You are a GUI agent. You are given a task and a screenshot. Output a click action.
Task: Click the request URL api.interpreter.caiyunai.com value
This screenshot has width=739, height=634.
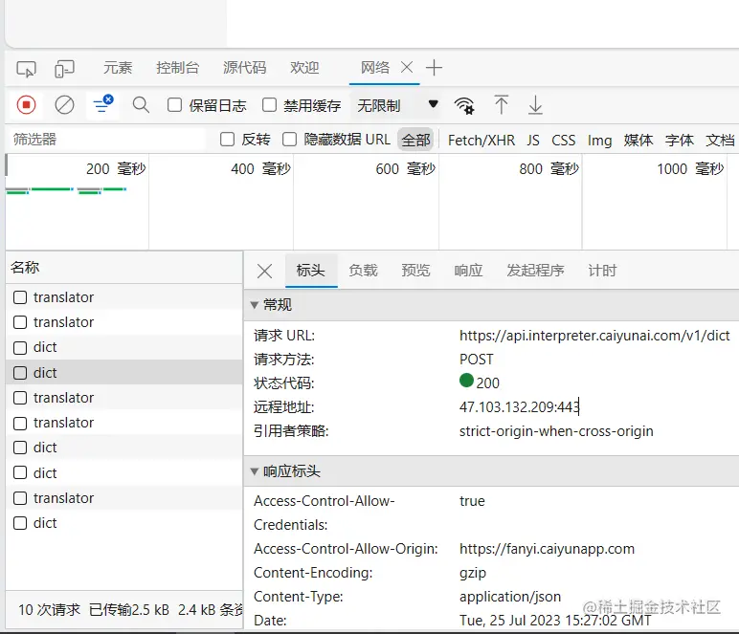point(594,336)
